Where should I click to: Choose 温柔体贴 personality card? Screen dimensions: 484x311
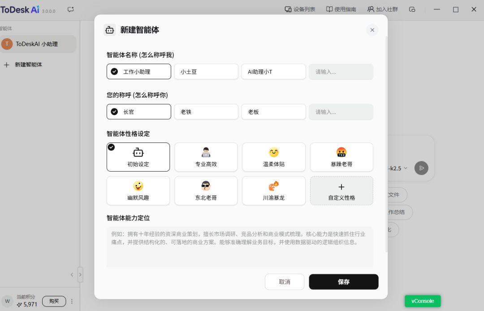[274, 157]
